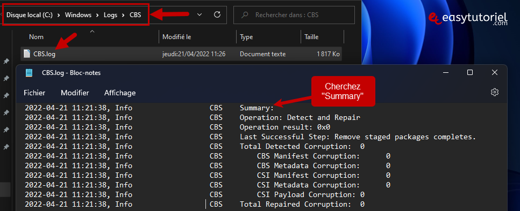
Task: Close the CBS.log Notepad window
Action: click(x=495, y=73)
